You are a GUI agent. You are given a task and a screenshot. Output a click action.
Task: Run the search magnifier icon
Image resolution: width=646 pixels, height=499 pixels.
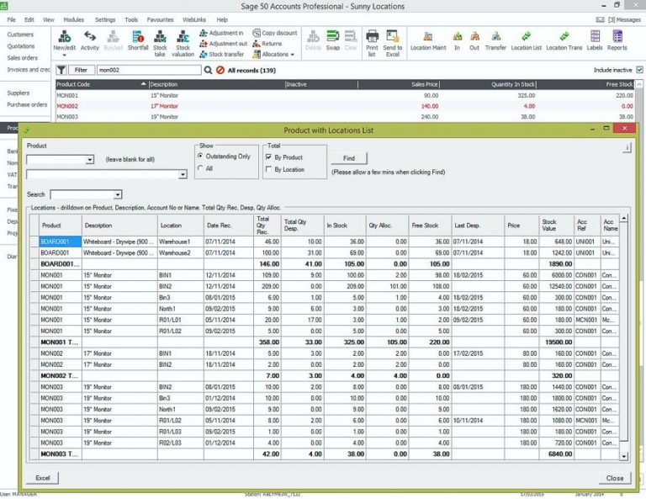208,70
